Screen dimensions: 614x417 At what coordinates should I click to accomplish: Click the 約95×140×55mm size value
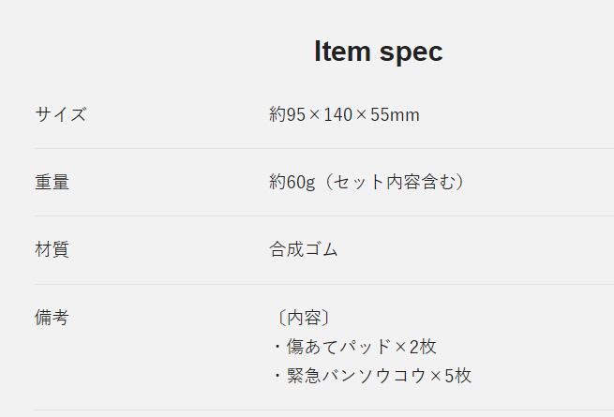(344, 114)
